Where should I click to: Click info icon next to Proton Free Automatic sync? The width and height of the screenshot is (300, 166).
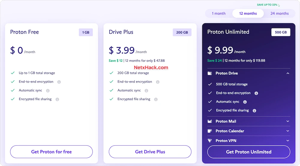coord(48,91)
